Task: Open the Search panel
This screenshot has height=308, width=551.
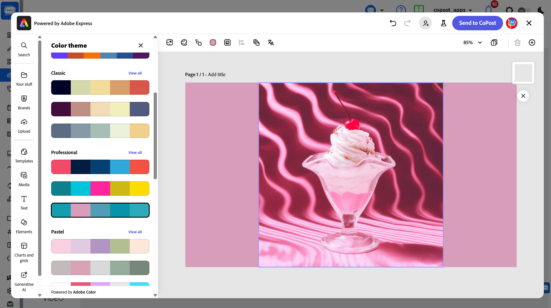Action: coord(24,49)
